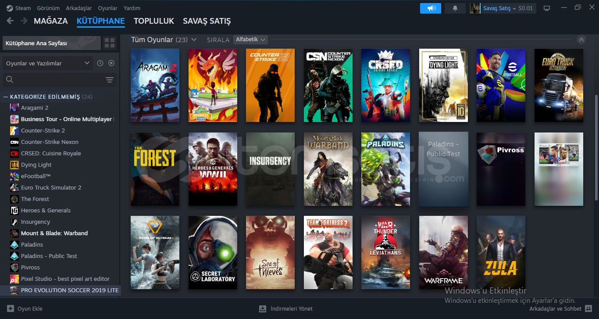Screen dimensions: 599x319
Task: Open the Aragami 2 cover
Action: [x=155, y=85]
